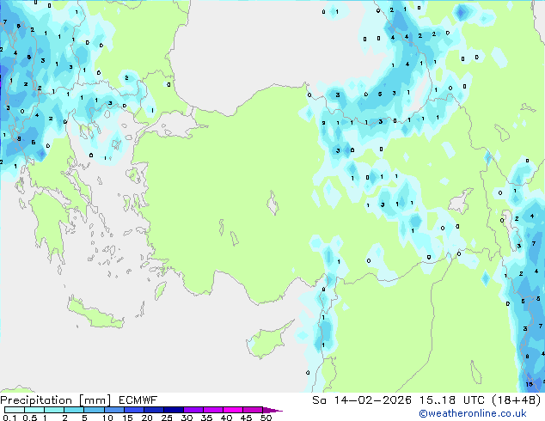Pick the 5–10 mm light blue legend swatch
Viewport: 545px width, 421px height.
pos(95,410)
